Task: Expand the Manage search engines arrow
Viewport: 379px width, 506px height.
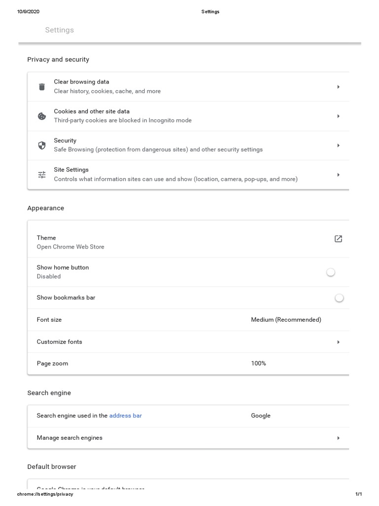Action: 338,438
